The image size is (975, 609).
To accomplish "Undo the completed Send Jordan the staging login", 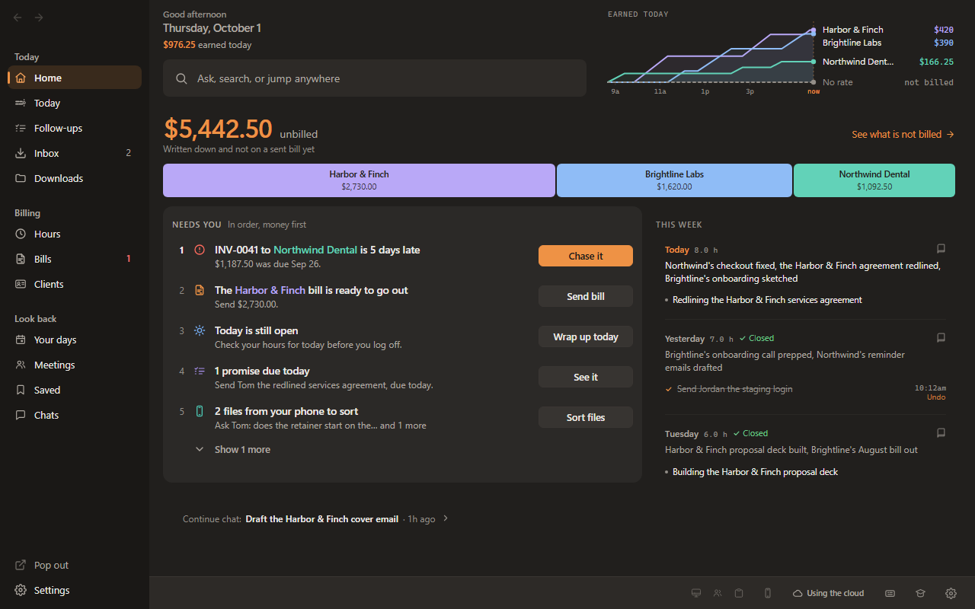I will [x=936, y=397].
